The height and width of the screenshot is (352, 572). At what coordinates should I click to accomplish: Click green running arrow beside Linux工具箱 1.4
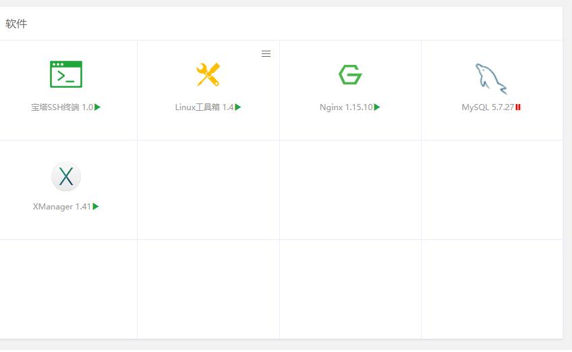[x=238, y=107]
